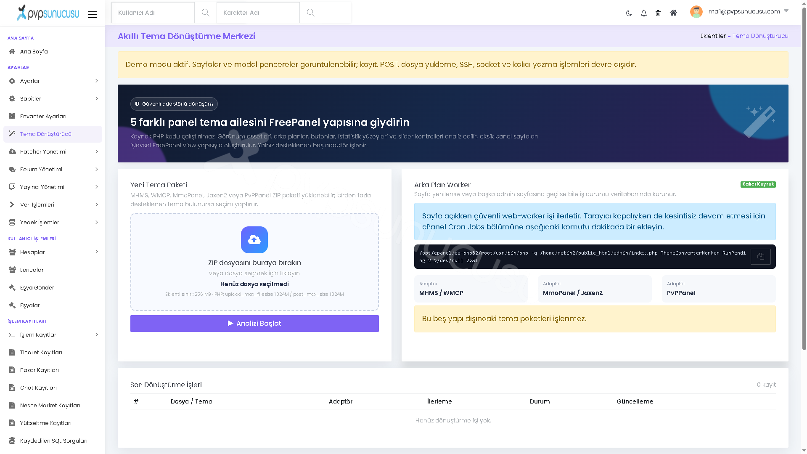Click the Güncelleme column header

(x=635, y=402)
